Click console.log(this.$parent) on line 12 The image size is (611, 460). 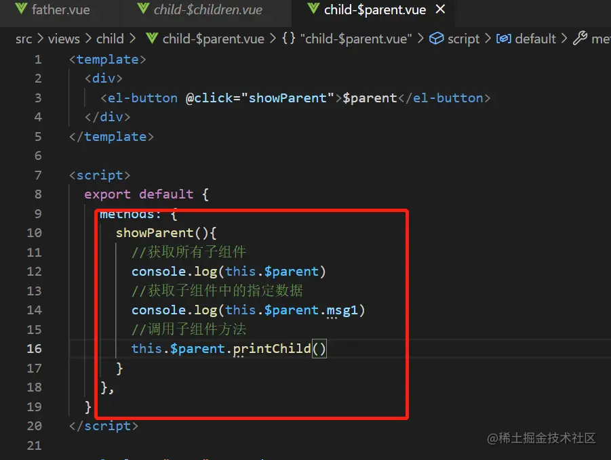(229, 272)
